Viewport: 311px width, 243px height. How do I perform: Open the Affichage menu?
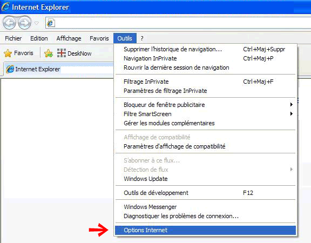coord(69,38)
